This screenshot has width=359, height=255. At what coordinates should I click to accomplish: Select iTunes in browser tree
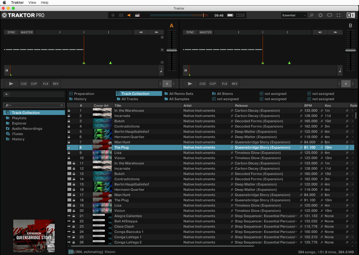click(x=17, y=134)
